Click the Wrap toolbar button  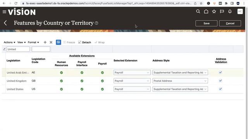[100, 42]
